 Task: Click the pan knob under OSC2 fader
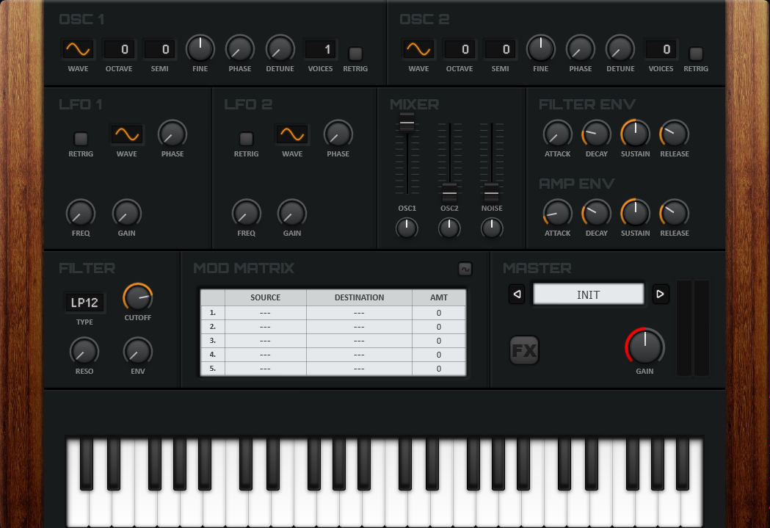tap(449, 228)
